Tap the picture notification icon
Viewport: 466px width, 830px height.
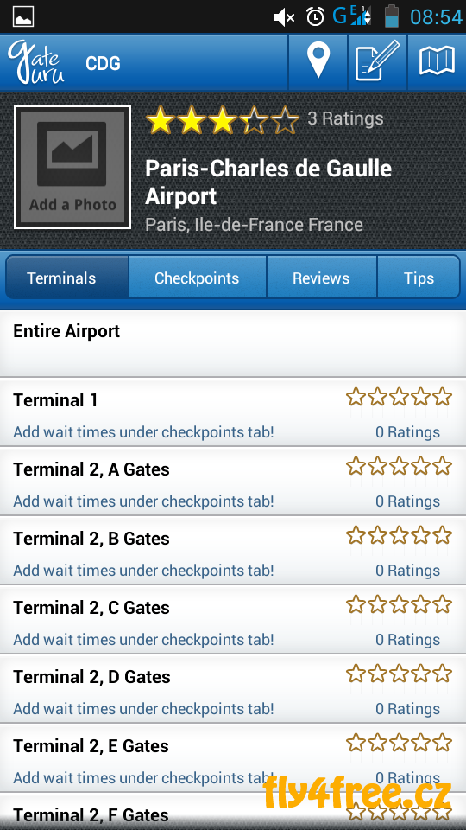click(x=24, y=16)
